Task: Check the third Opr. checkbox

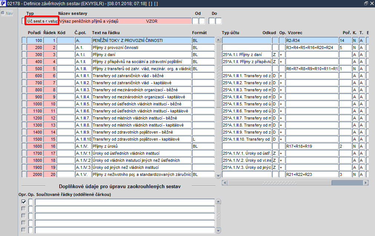Action: click(x=24, y=216)
